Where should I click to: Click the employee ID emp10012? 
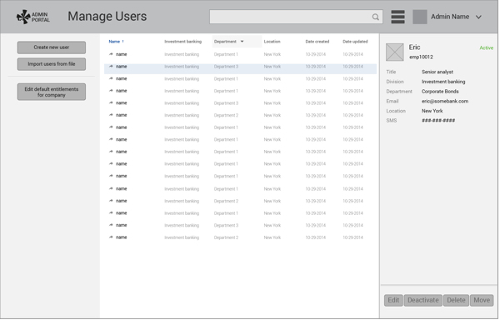point(421,57)
